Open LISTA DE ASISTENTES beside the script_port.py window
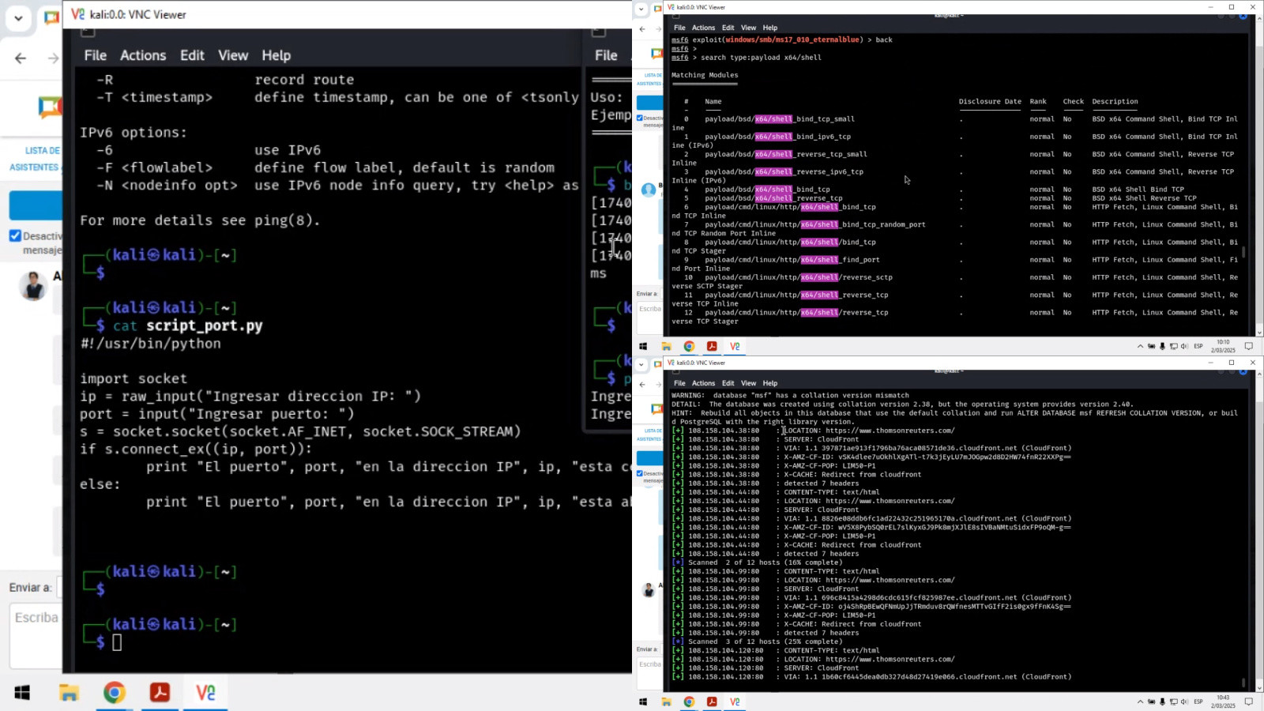 pos(35,159)
